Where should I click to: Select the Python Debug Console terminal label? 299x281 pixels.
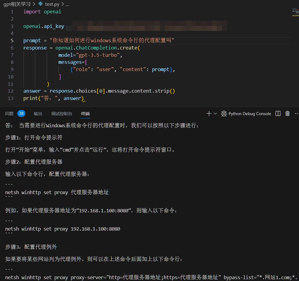[250, 113]
